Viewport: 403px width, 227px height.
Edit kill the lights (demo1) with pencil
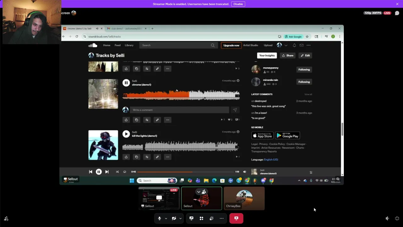[157, 157]
